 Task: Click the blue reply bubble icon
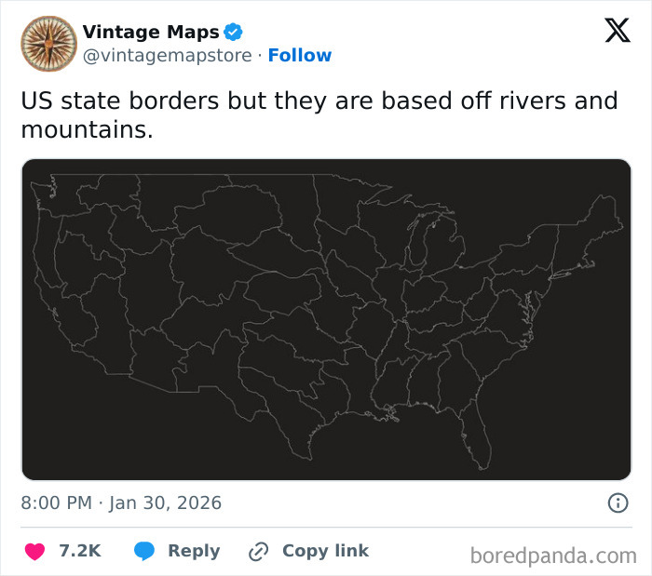click(143, 551)
